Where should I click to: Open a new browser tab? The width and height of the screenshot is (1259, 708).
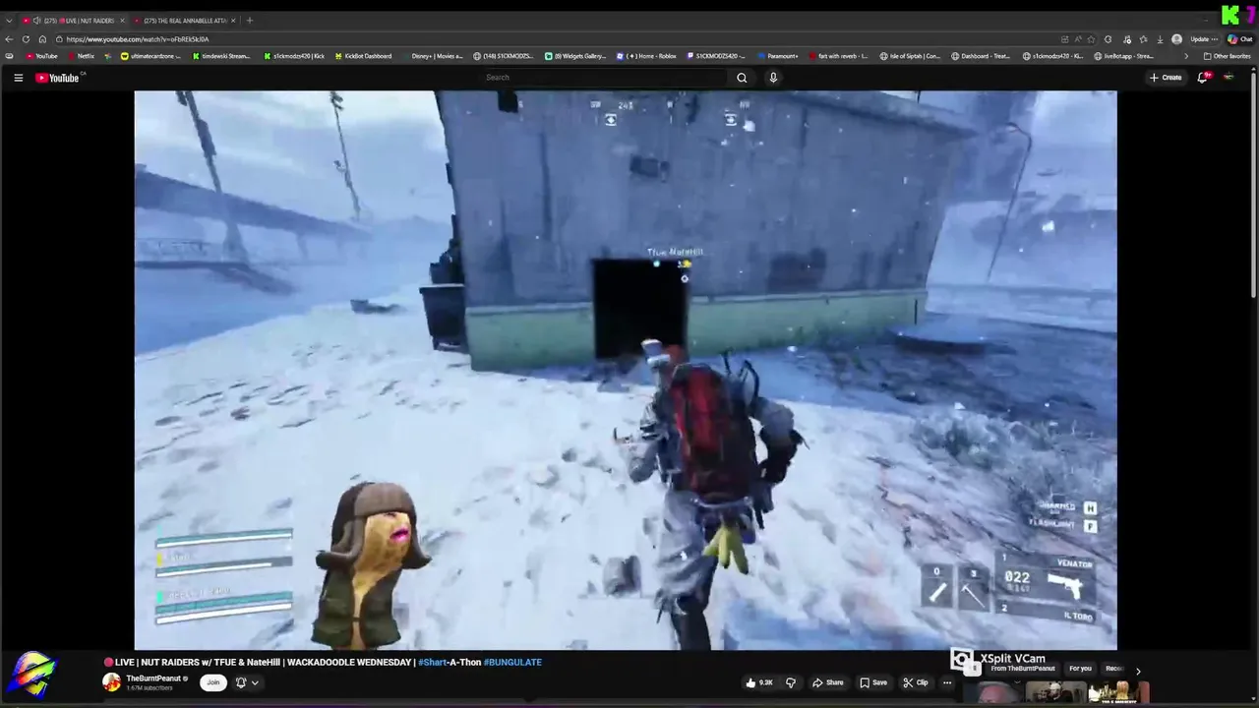coord(249,21)
